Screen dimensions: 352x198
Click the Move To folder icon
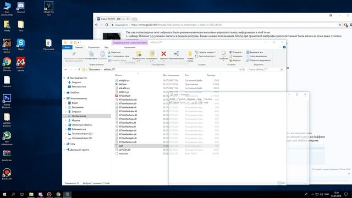tap(139, 54)
